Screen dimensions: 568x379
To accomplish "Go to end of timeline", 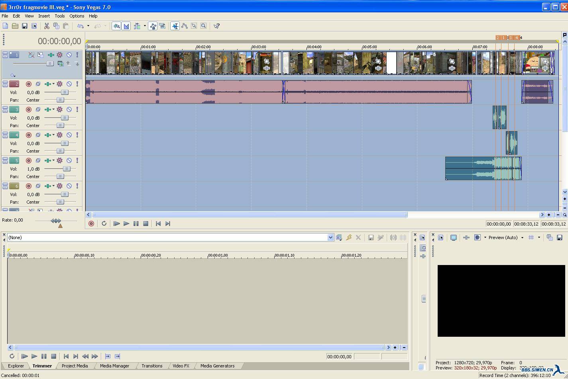I will click(x=168, y=224).
